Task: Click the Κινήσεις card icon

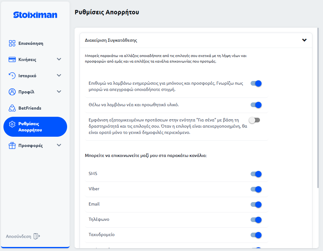Action: point(12,59)
